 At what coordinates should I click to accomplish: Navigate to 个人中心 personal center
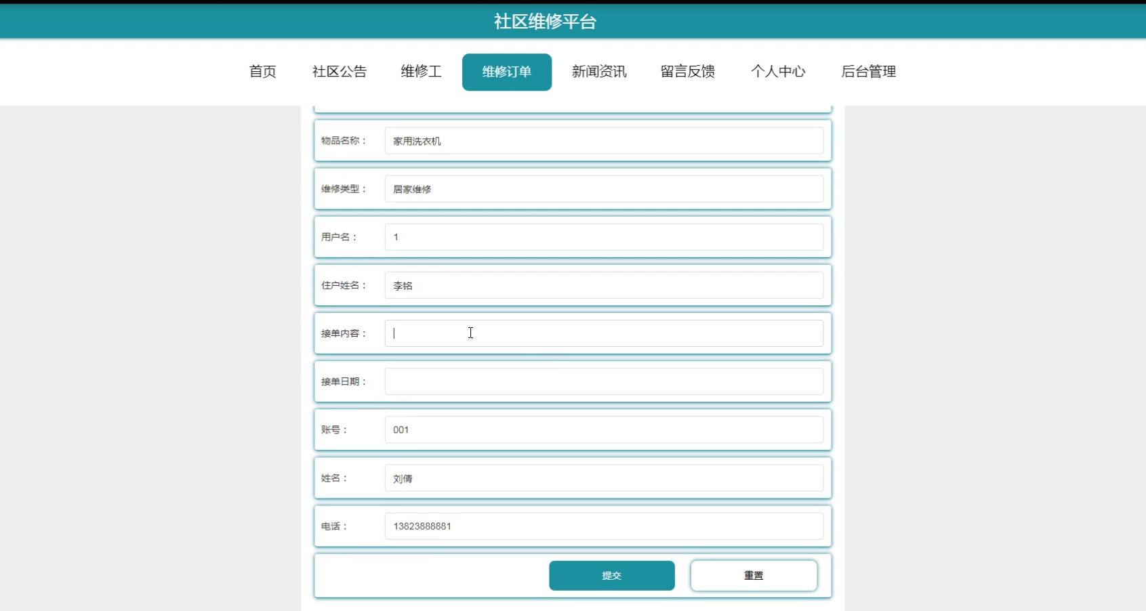pos(778,72)
